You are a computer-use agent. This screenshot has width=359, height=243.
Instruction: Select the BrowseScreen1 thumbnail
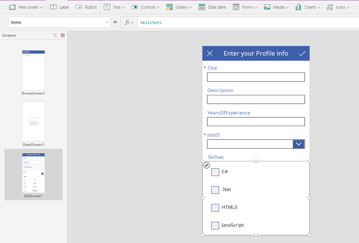tap(34, 70)
